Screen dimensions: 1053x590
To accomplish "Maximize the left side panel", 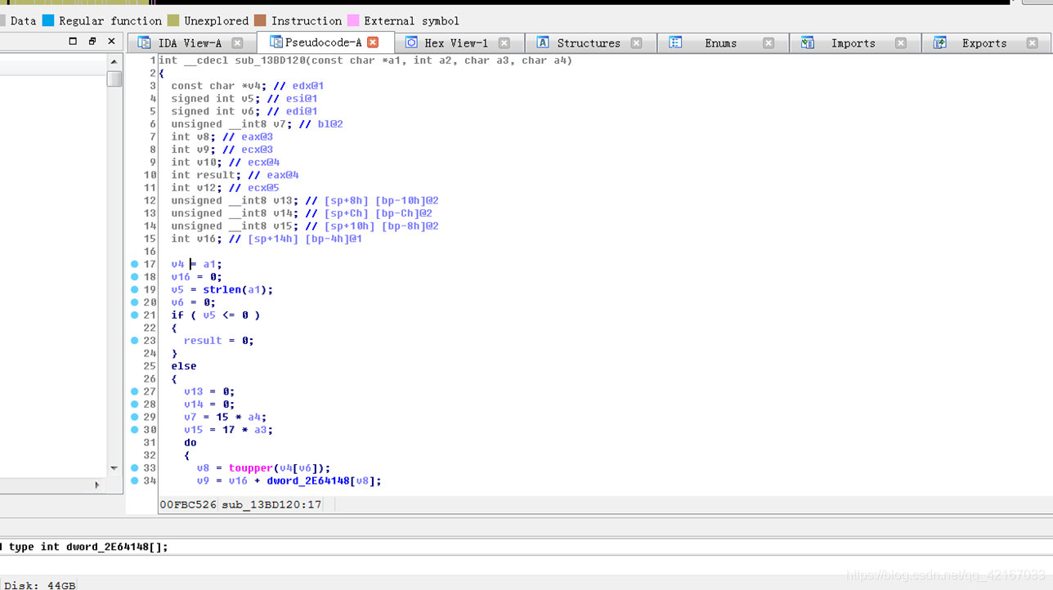I will pyautogui.click(x=73, y=41).
